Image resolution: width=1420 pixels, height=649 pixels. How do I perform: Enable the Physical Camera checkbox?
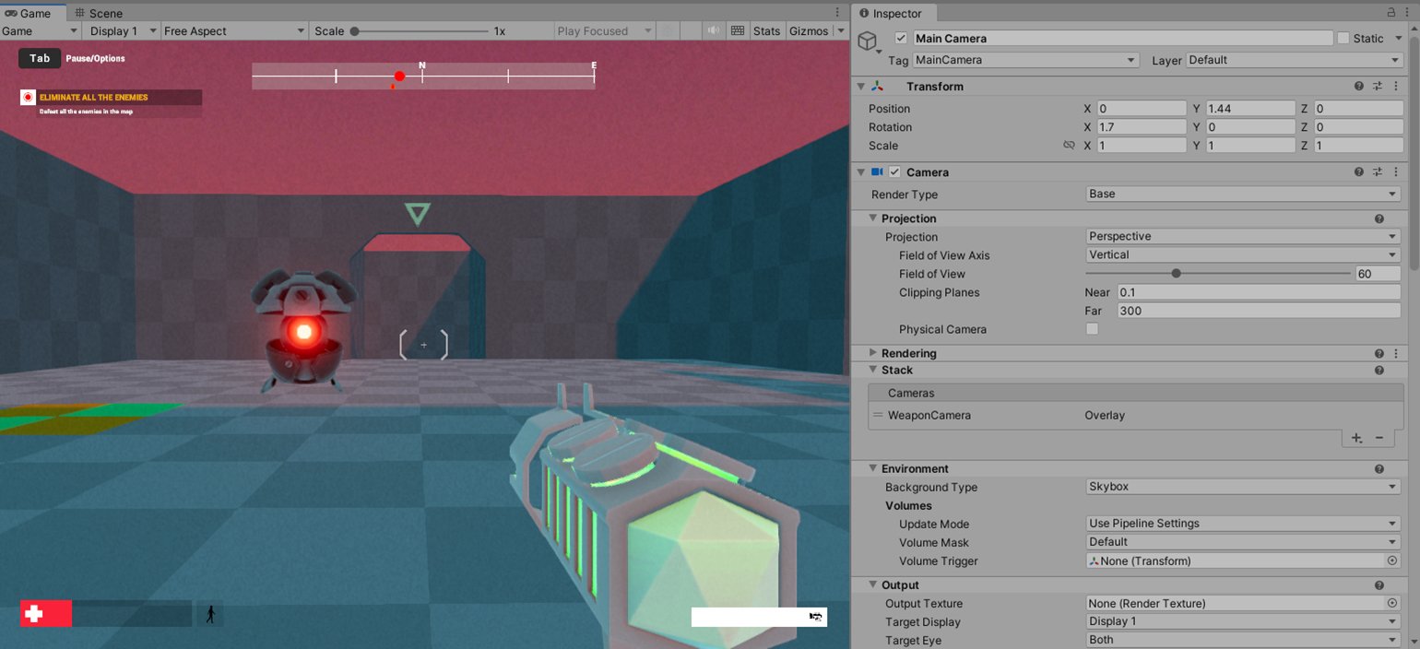pos(1093,329)
